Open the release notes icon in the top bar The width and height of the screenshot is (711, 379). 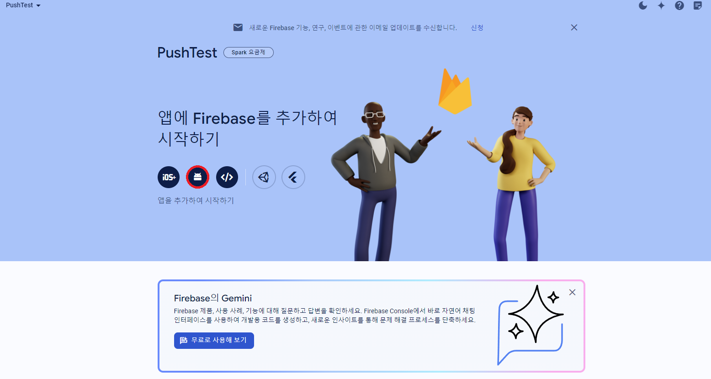point(698,5)
